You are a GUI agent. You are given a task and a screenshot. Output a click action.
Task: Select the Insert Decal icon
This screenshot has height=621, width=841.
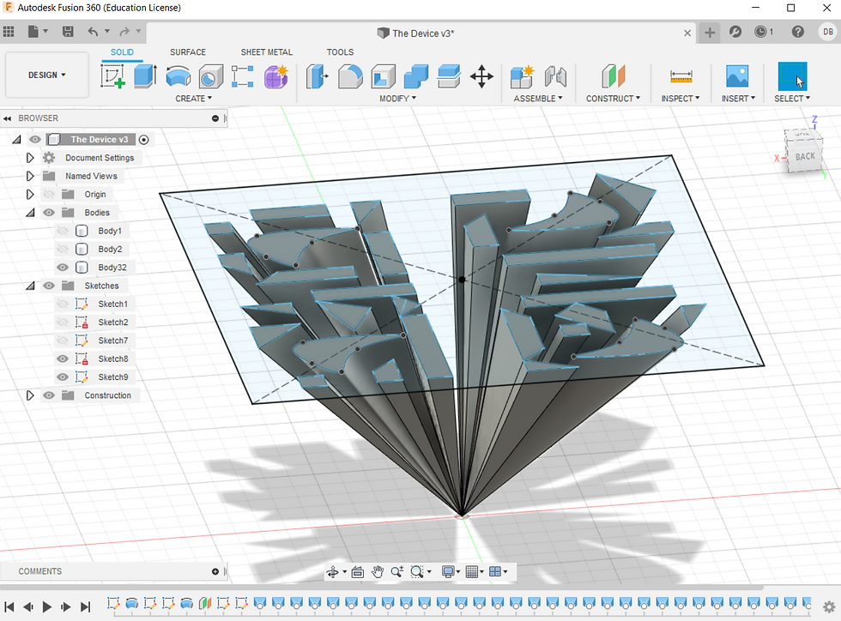click(x=737, y=76)
